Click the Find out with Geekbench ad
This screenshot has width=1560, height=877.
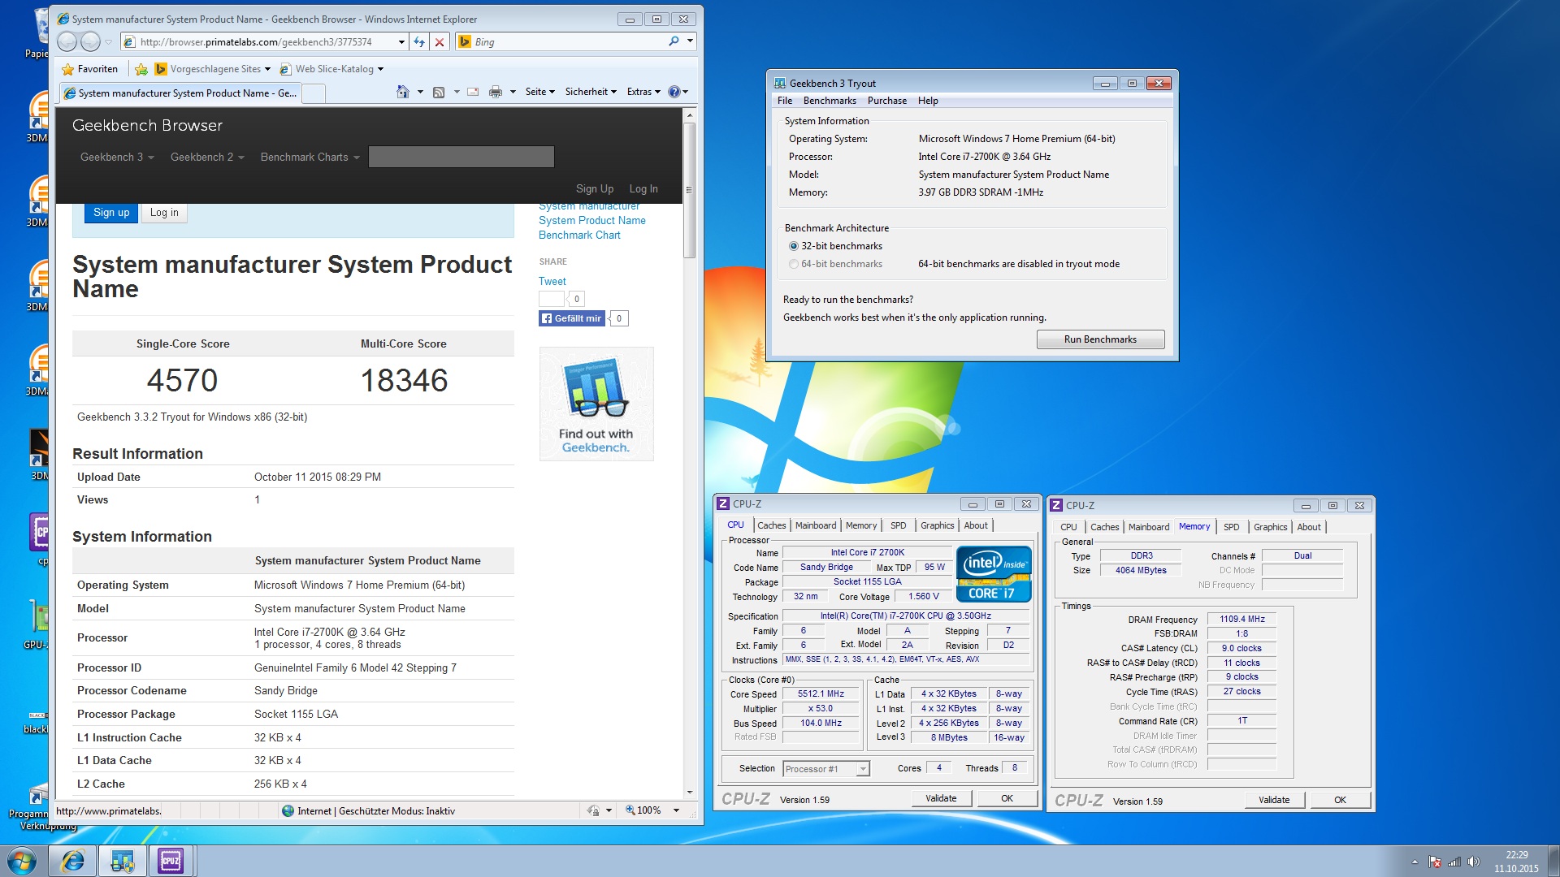pos(596,404)
